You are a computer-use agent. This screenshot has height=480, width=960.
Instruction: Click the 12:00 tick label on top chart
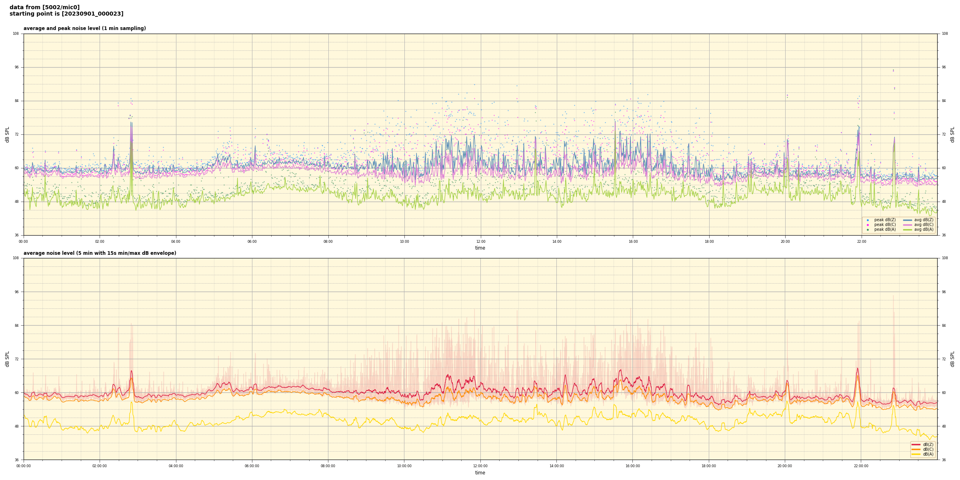tap(480, 242)
